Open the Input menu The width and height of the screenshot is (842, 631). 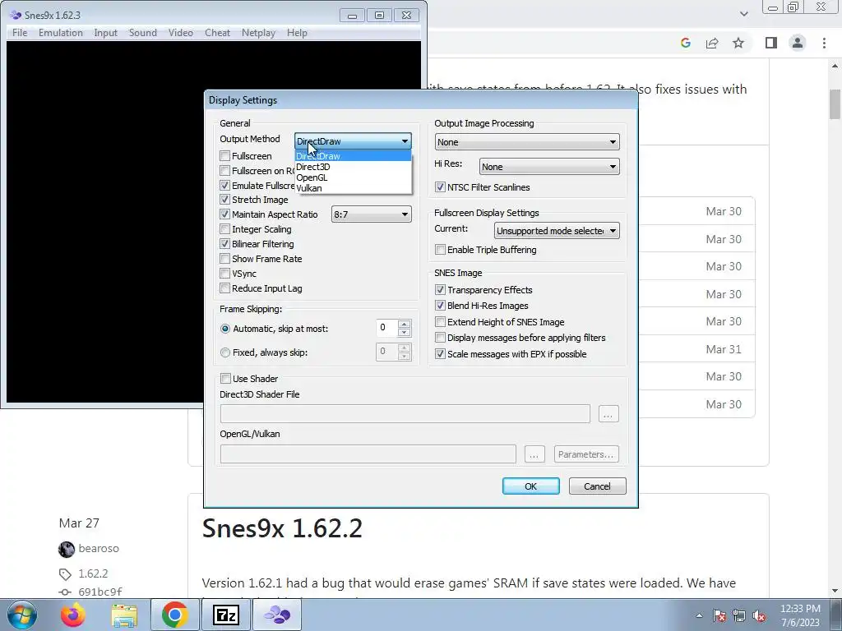coord(106,33)
